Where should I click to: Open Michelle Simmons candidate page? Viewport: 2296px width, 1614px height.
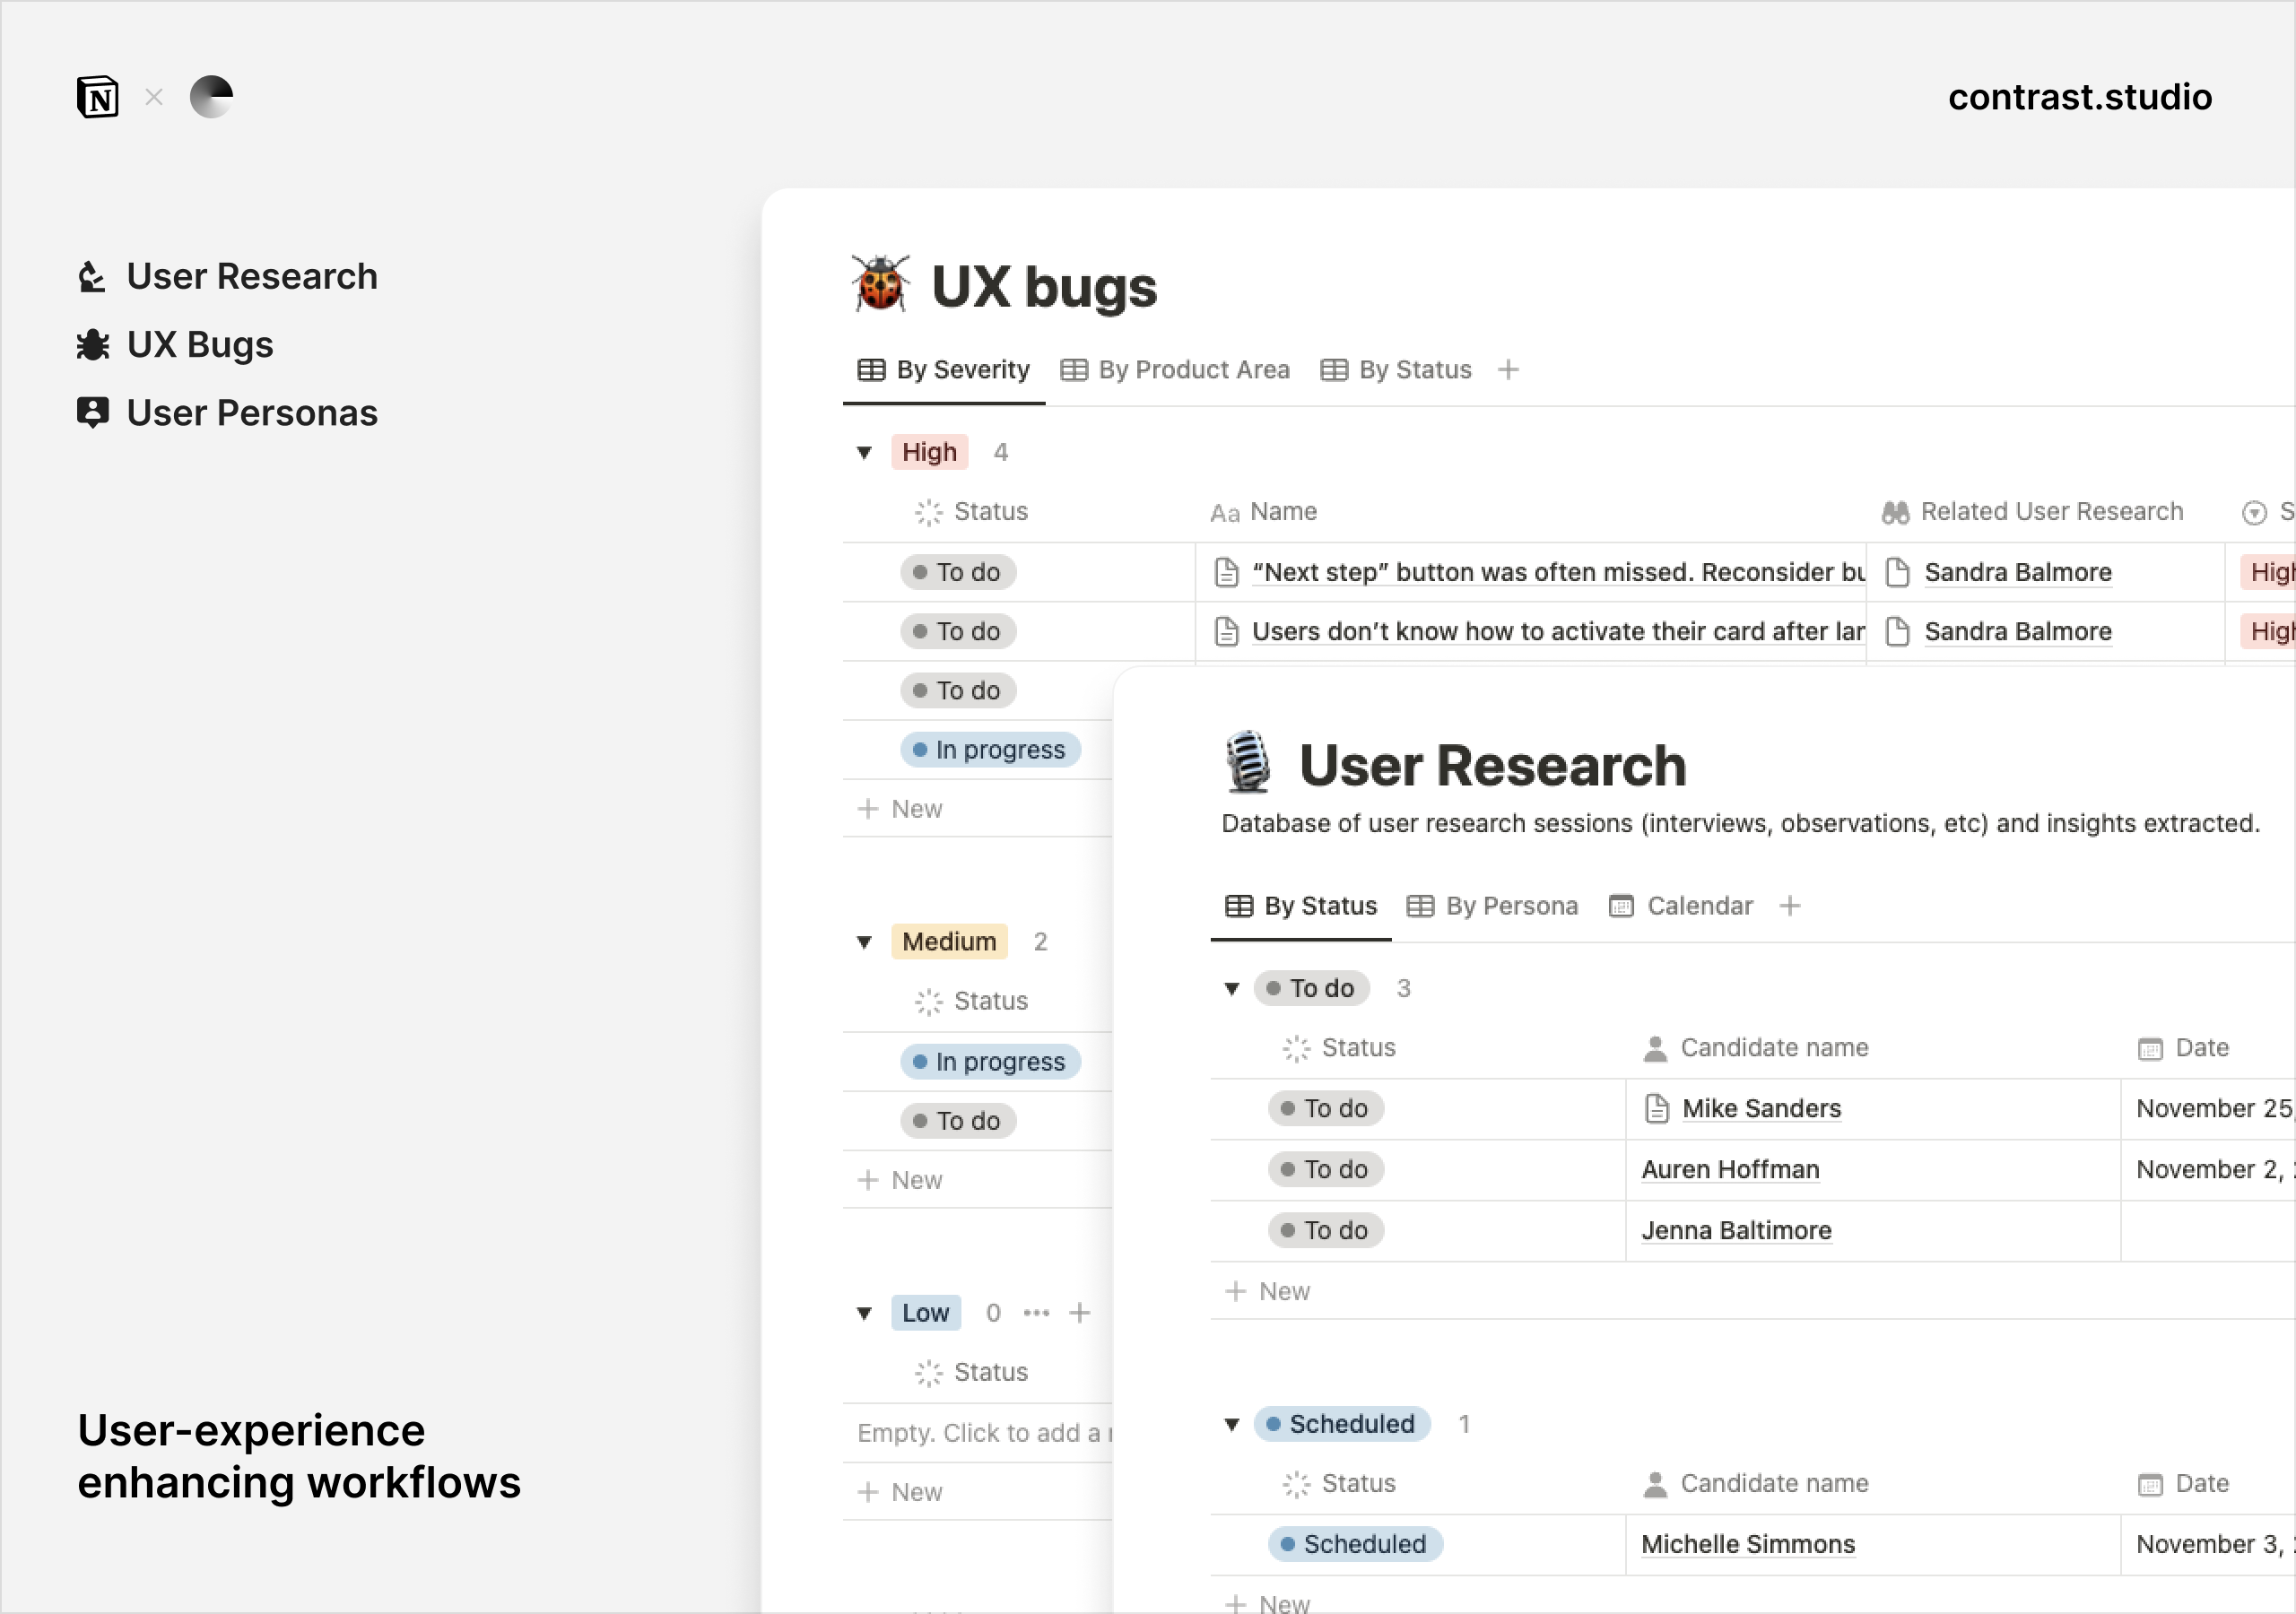(x=1748, y=1545)
